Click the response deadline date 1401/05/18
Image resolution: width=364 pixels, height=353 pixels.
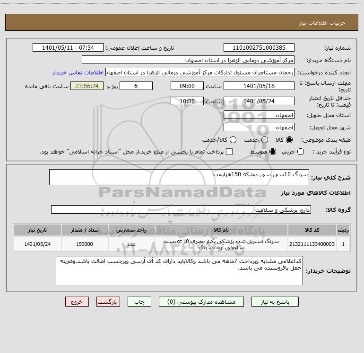click(259, 86)
